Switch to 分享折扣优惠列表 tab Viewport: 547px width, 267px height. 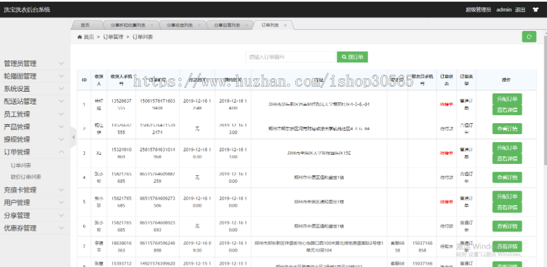coord(128,25)
